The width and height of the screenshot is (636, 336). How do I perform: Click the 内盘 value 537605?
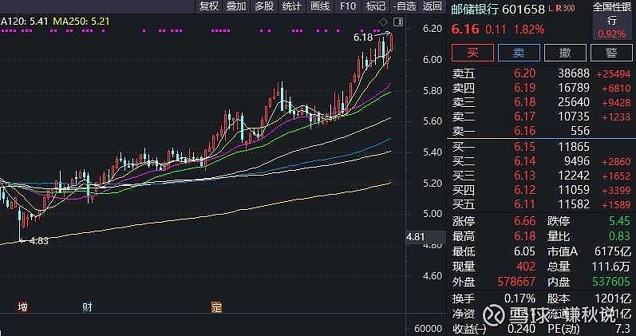pyautogui.click(x=612, y=282)
